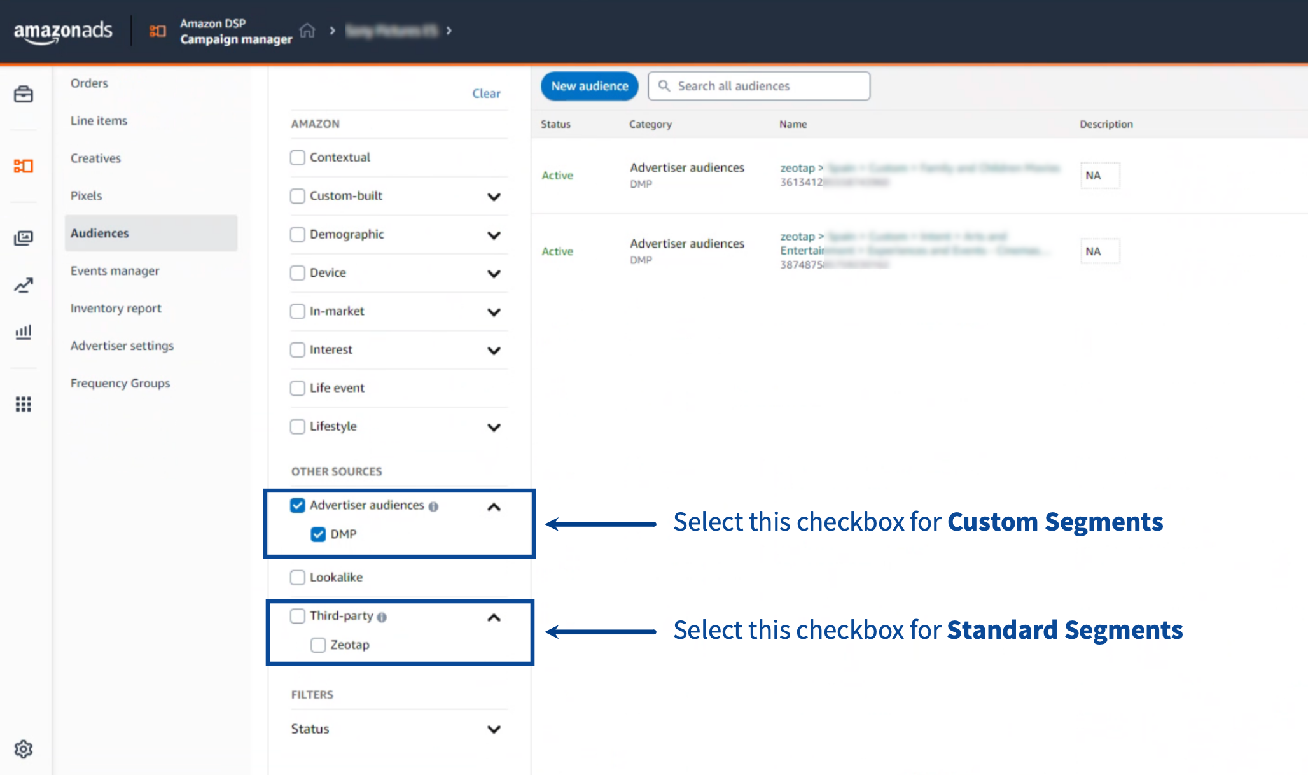The height and width of the screenshot is (775, 1308).
Task: Tick the Contextual checkbox
Action: (x=297, y=157)
